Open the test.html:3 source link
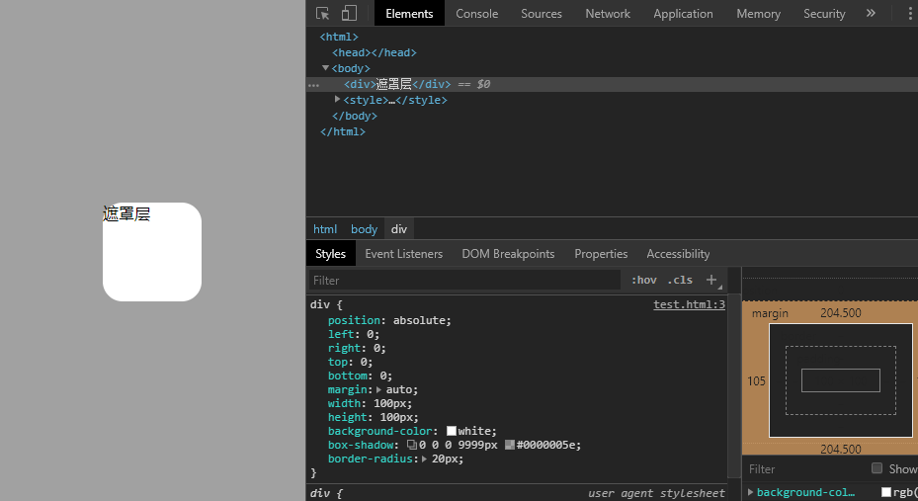This screenshot has height=501, width=918. pos(689,304)
